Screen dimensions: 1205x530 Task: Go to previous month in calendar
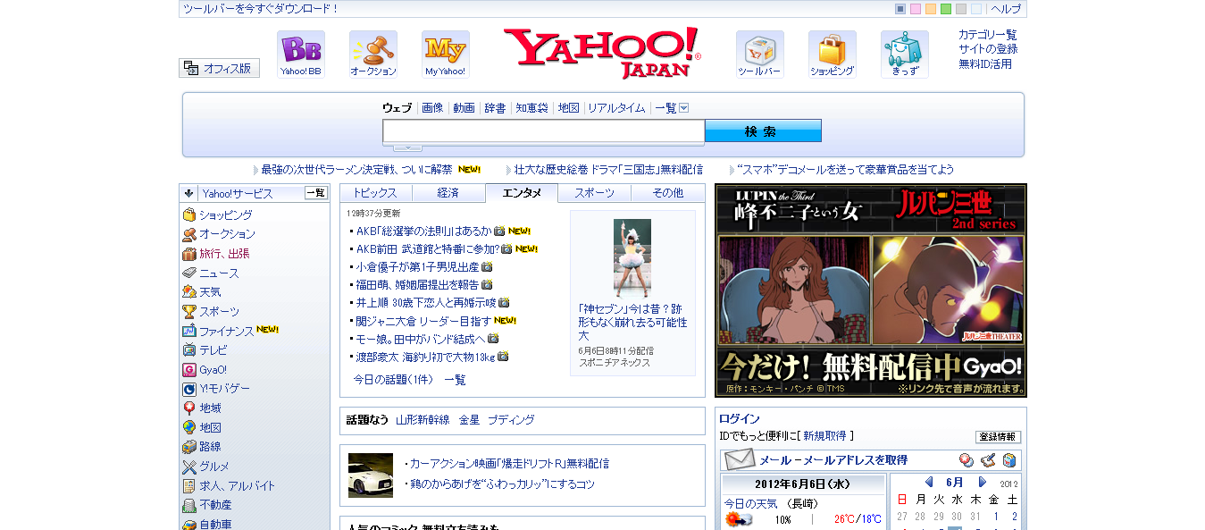click(929, 483)
